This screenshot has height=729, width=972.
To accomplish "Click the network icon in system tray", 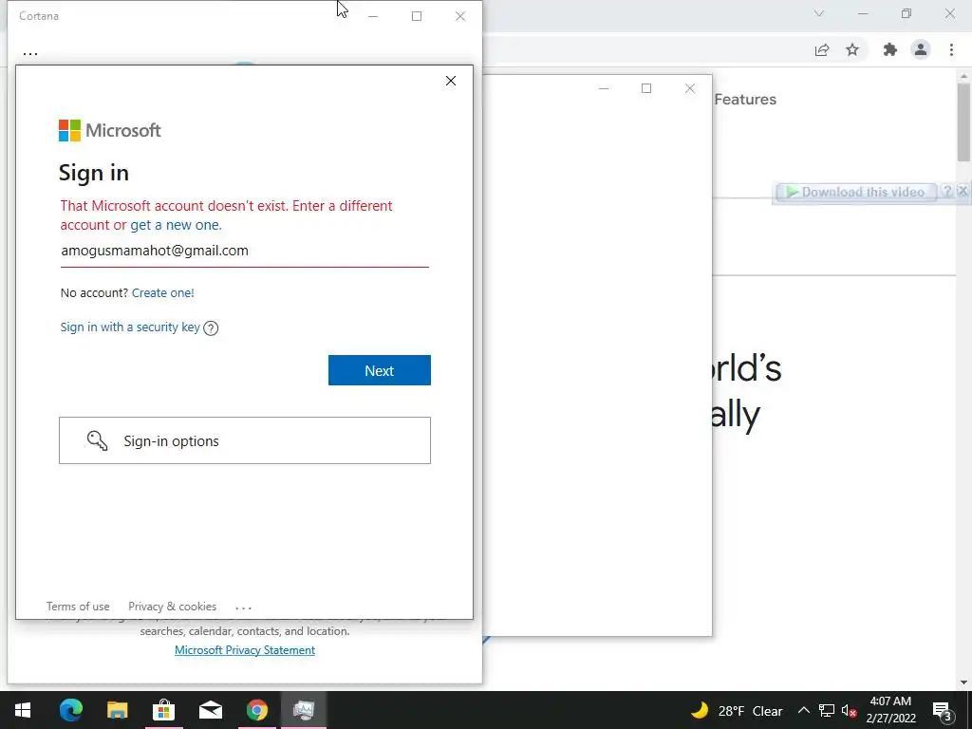I will (x=827, y=710).
